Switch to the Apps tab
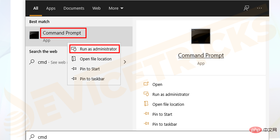This screenshot has height=140, width=280. click(x=50, y=8)
